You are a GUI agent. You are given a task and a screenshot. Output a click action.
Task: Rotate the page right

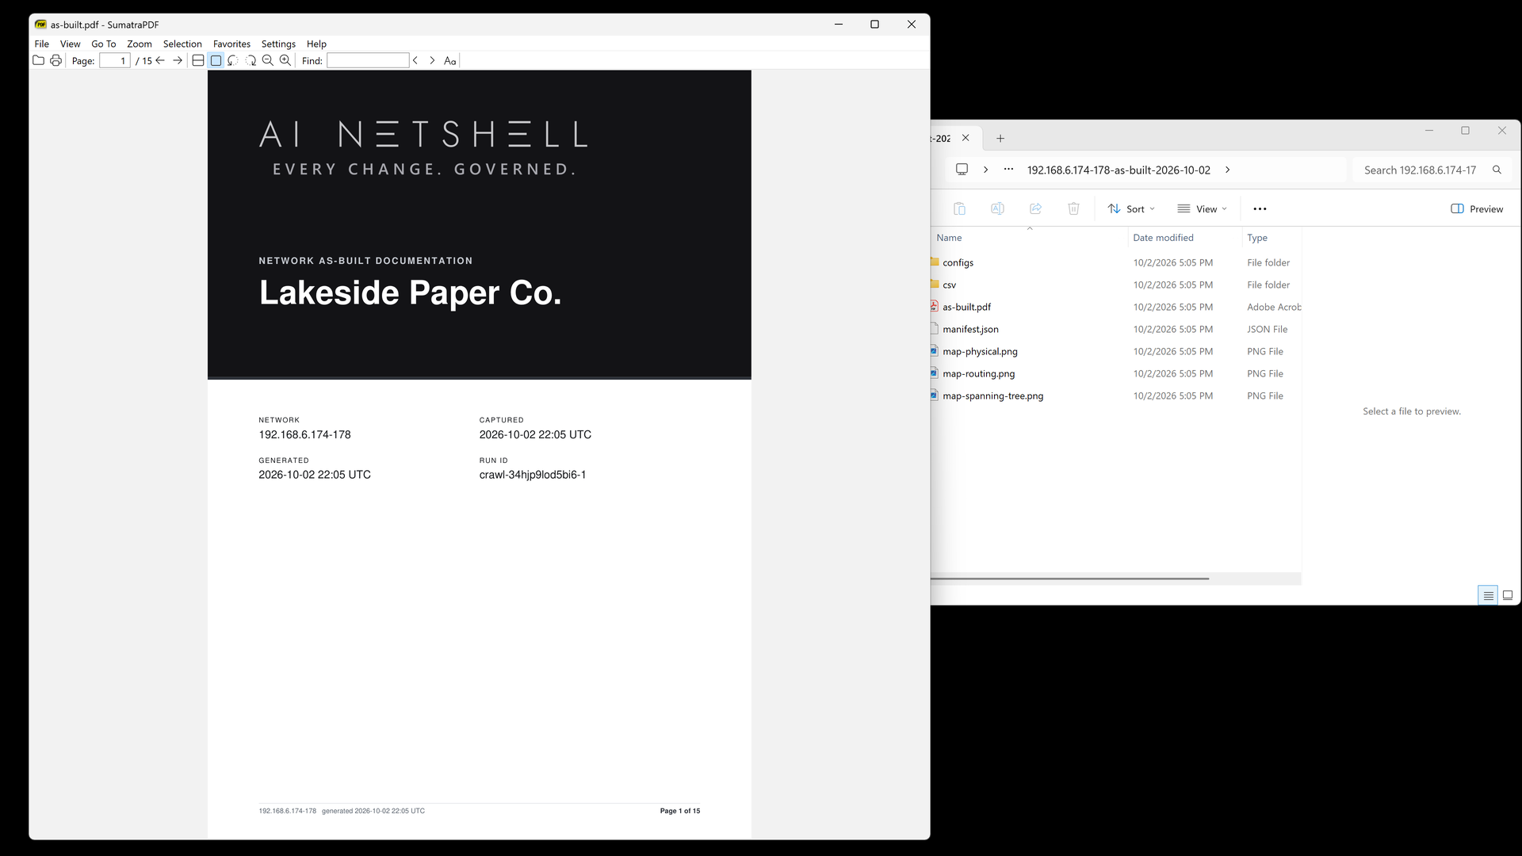tap(250, 60)
